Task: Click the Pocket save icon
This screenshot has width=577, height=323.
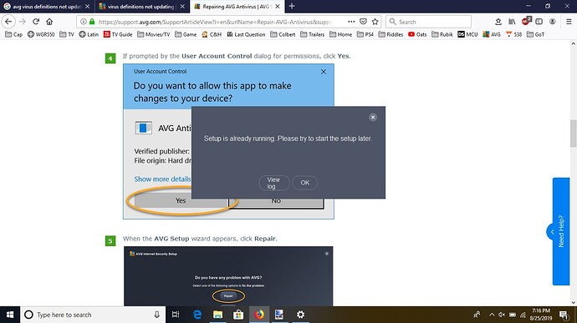Action: click(363, 22)
